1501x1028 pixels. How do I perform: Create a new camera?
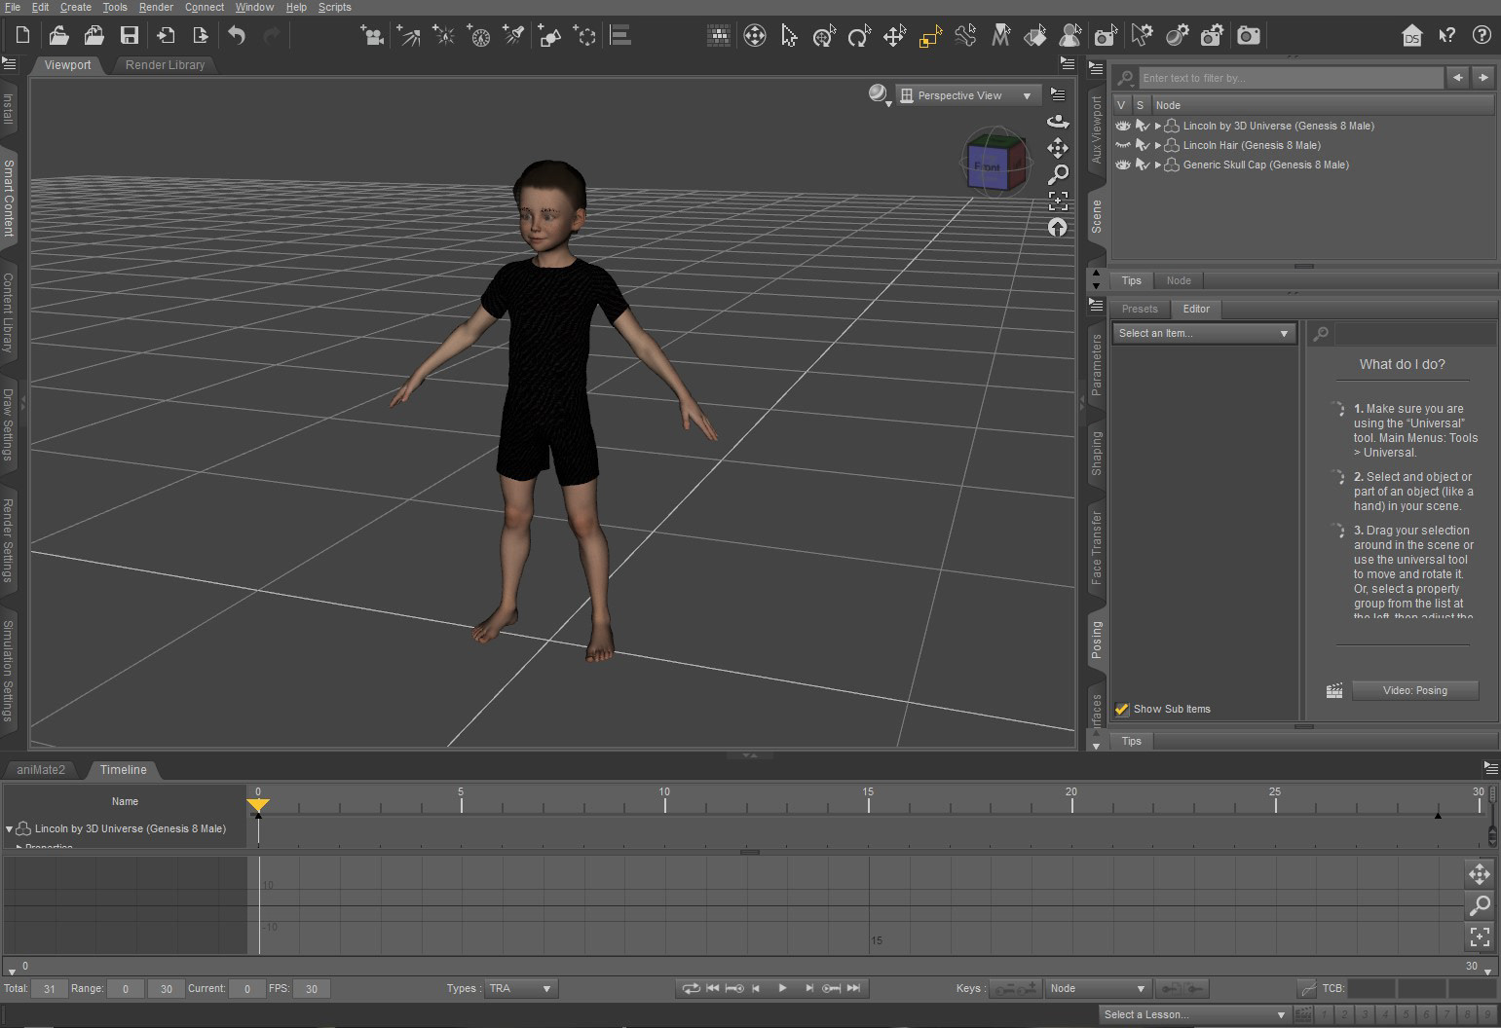click(372, 37)
